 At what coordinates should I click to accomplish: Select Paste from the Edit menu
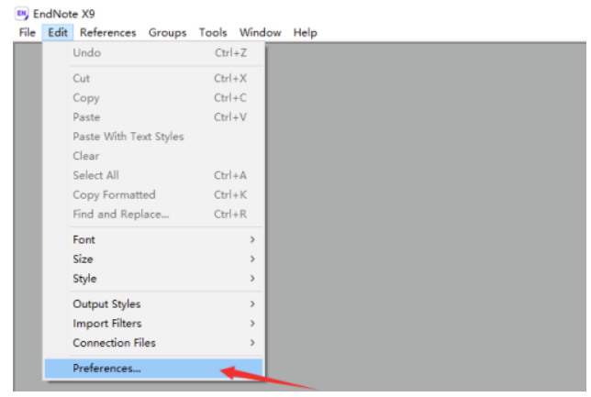point(154,117)
